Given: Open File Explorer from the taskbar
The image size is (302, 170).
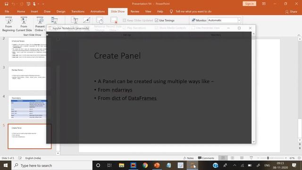Looking at the screenshot, I should (121, 165).
